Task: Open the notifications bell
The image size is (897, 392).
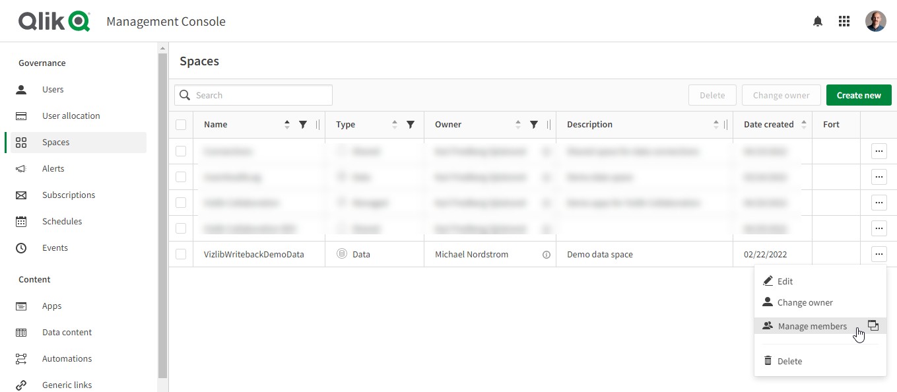Action: (x=818, y=21)
